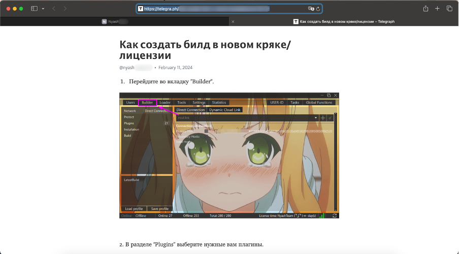Go forward to the next page
The width and height of the screenshot is (459, 254).
pos(65,9)
